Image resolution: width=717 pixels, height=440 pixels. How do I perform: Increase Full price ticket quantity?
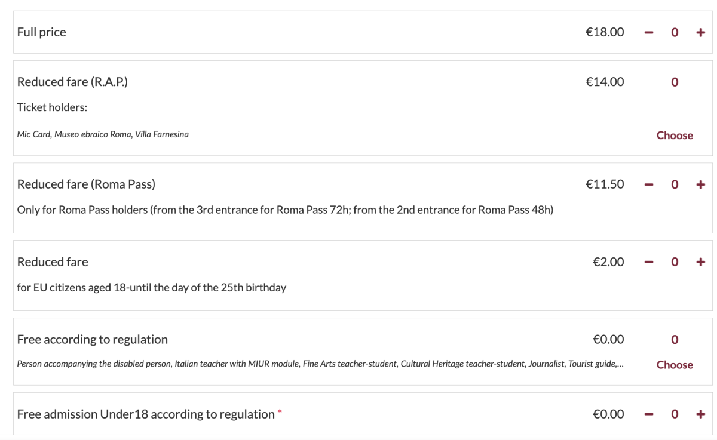click(x=701, y=32)
